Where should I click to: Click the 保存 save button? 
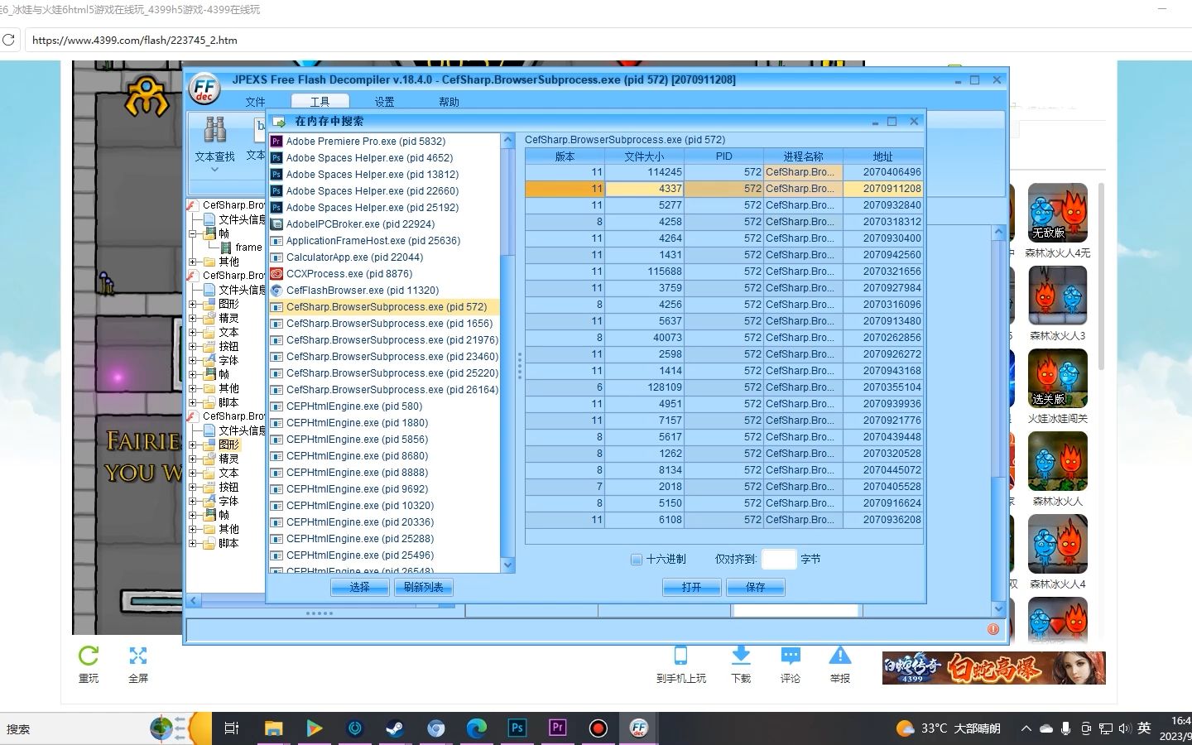(x=755, y=587)
